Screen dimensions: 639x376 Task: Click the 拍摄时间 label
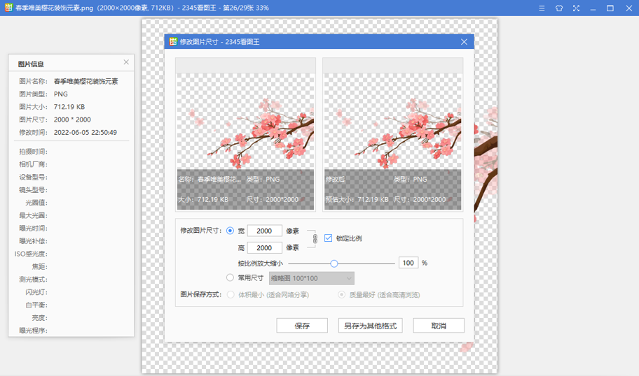tap(34, 152)
